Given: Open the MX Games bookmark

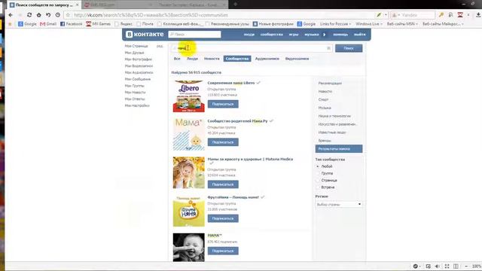Looking at the screenshot, I should coord(98,23).
